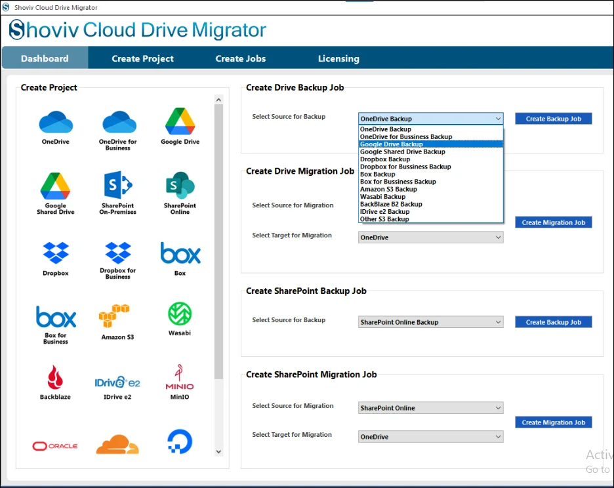Open SharePoint Migration target OneDrive dropdown

(431, 437)
